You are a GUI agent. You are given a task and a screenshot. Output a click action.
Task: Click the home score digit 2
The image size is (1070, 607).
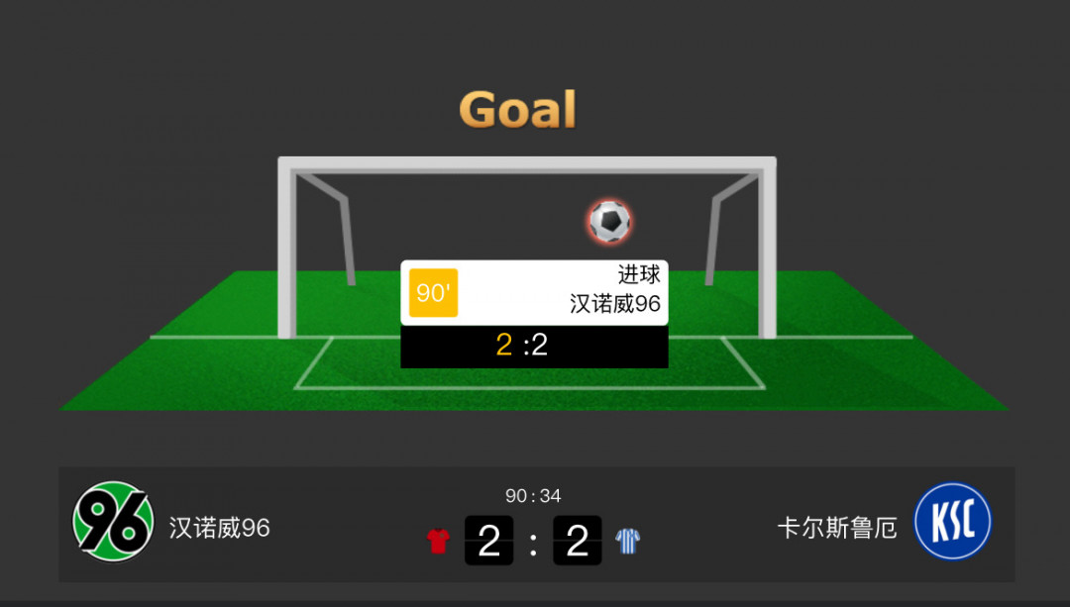pyautogui.click(x=488, y=541)
